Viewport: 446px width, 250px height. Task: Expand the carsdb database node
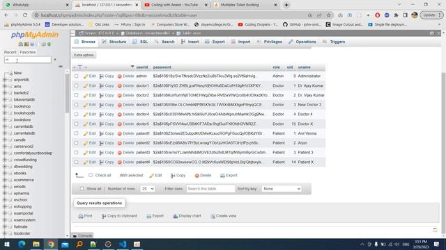click(5, 140)
